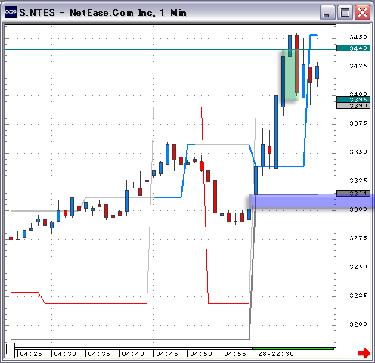This screenshot has height=363, width=375.
Task: Click the 04:55 time axis label
Action: pos(235,354)
